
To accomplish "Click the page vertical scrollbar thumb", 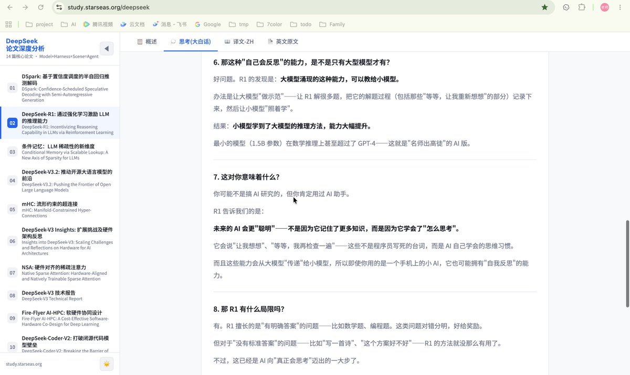I will [x=626, y=264].
